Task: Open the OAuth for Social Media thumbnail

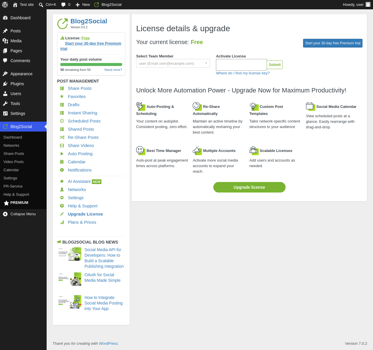Action: click(70, 279)
